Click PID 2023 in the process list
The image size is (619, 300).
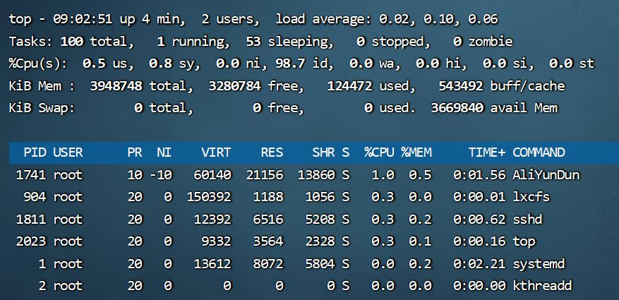pos(31,241)
